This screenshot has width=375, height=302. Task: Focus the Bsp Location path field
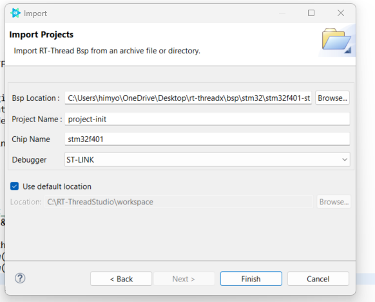188,98
